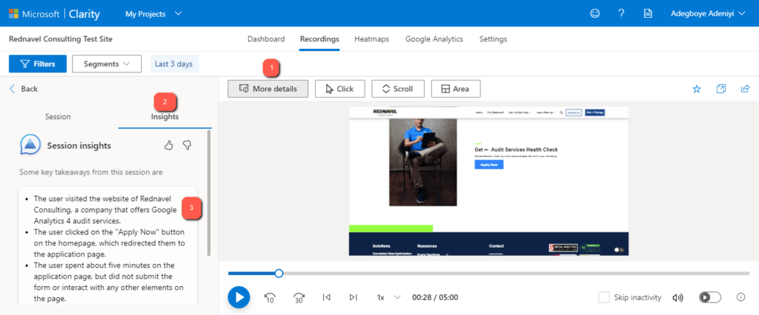Toggle the switch beside the volume icon
Viewport: 759px width, 315px height.
coord(709,297)
